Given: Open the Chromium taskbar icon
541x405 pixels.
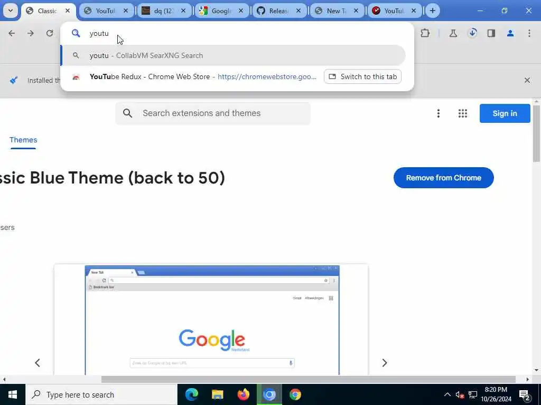Looking at the screenshot, I should pyautogui.click(x=269, y=394).
